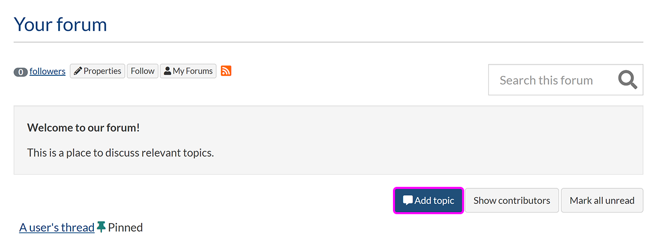
Task: Select Show contributors
Action: (x=512, y=200)
